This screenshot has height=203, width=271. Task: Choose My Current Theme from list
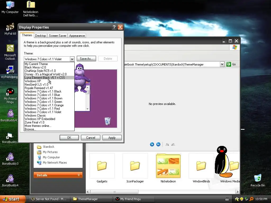click(x=49, y=64)
